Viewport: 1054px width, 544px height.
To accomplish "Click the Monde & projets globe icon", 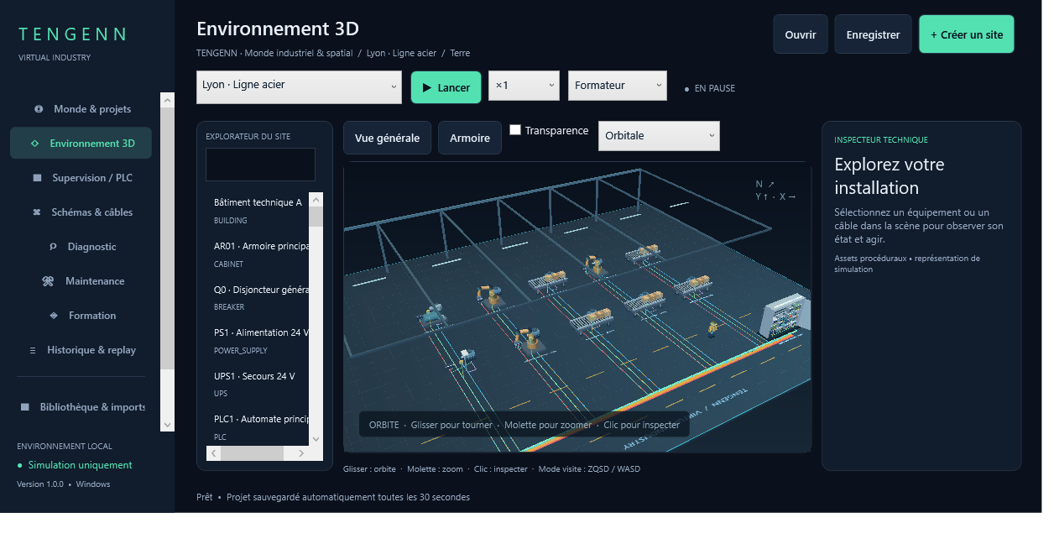I will tap(39, 109).
